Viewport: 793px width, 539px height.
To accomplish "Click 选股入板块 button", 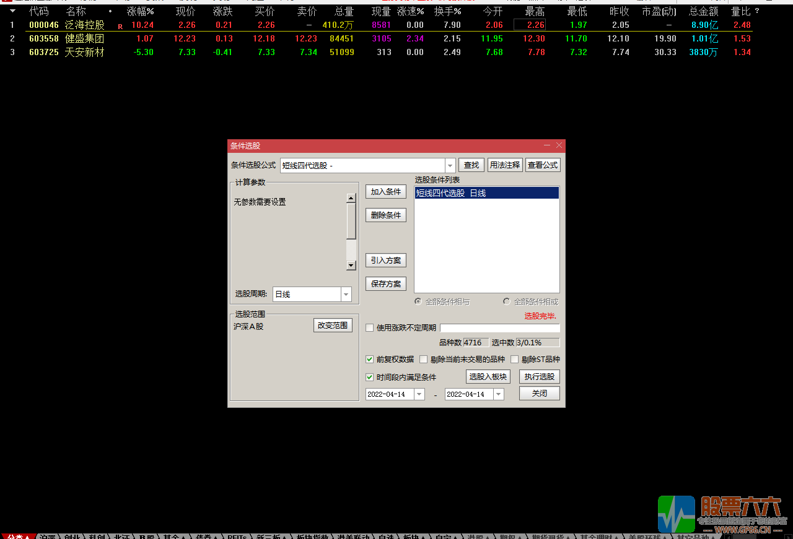I will tap(488, 376).
